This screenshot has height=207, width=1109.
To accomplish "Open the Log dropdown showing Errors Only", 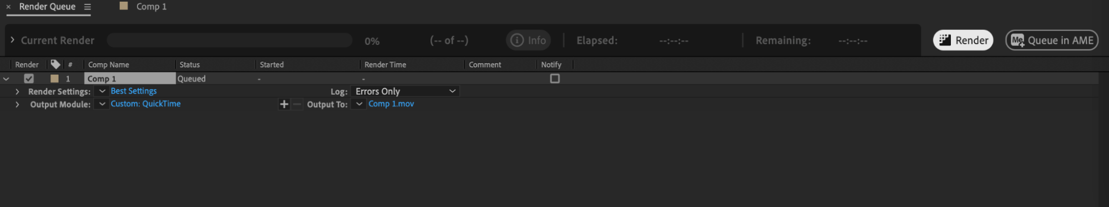I will pos(405,91).
